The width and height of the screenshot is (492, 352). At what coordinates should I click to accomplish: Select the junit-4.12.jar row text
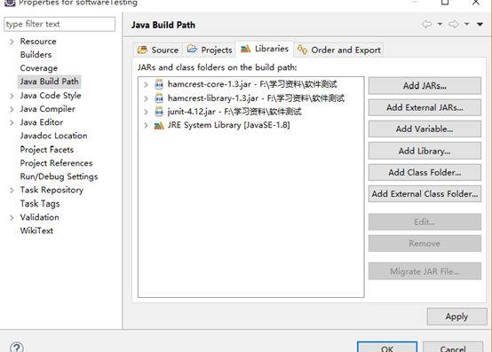[x=234, y=112]
